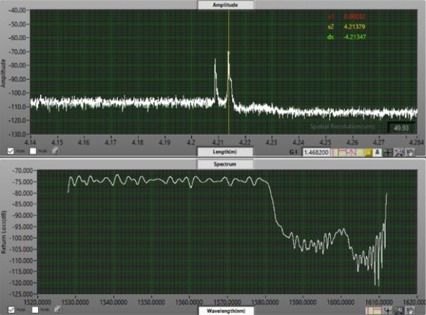
Task: Toggle first checked plot checkbox under Spectrum graph
Action: click(10, 309)
